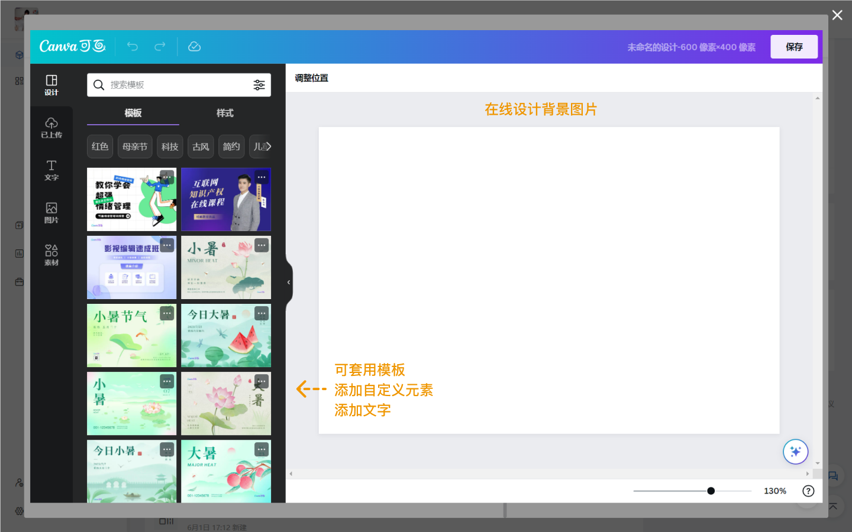
Task: Filter templates by 红色 tag
Action: click(x=100, y=147)
